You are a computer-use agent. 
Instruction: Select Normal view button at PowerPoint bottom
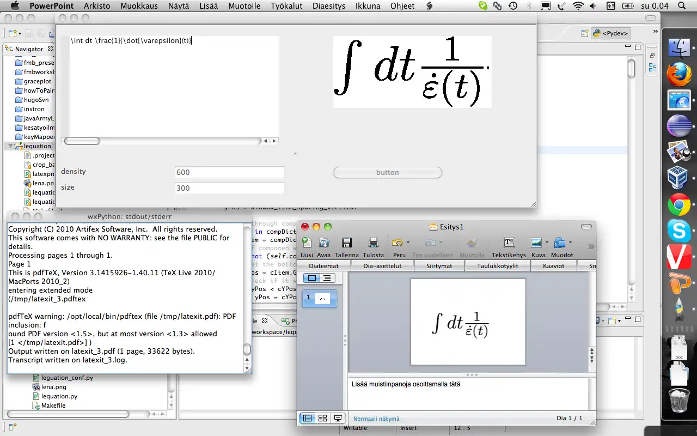[x=307, y=418]
